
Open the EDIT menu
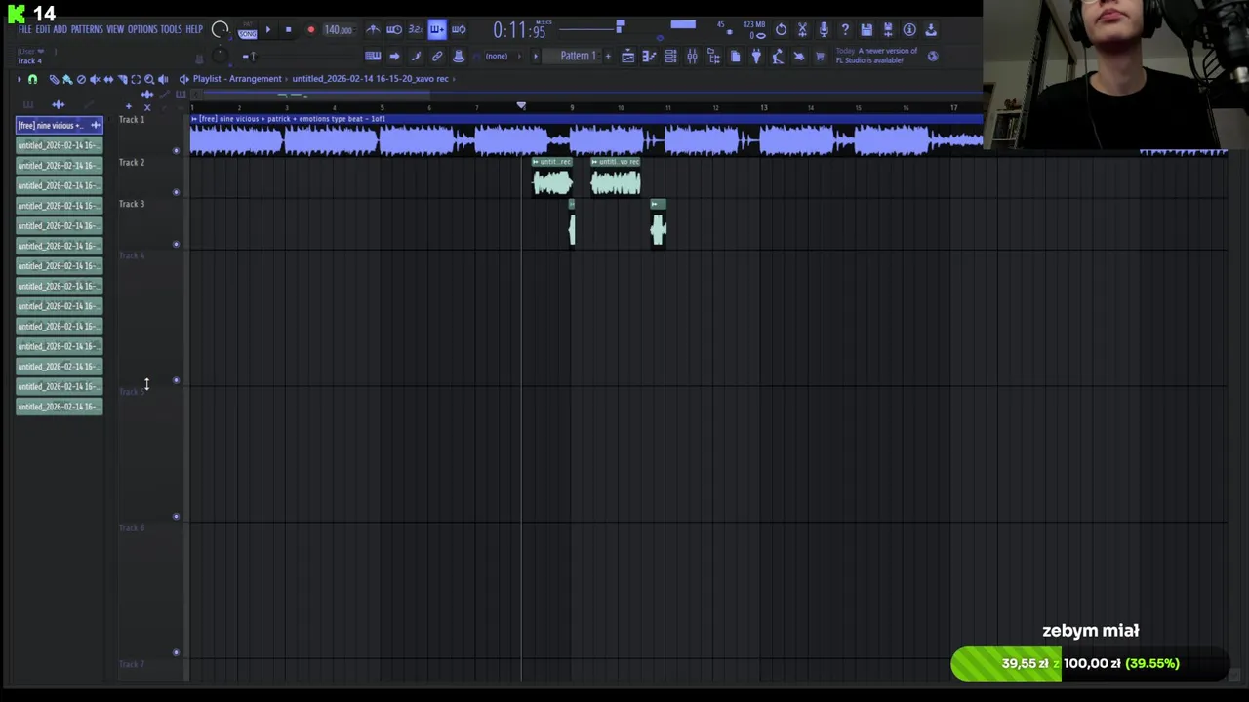pos(43,29)
